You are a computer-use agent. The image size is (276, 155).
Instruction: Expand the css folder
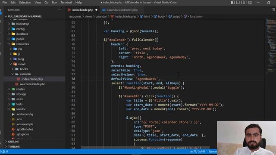point(20,49)
